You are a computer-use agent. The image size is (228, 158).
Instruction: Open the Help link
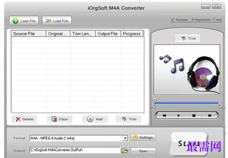click(x=217, y=20)
